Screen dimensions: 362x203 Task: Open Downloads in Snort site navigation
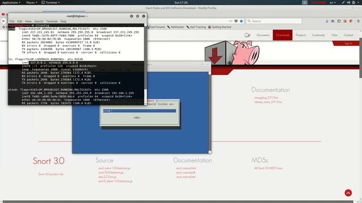click(283, 35)
